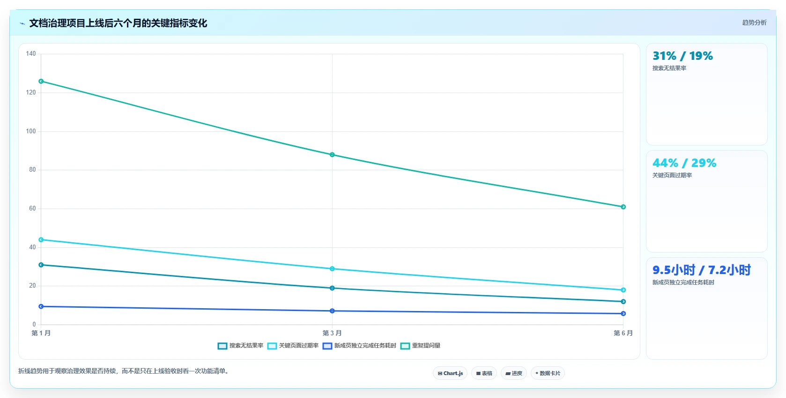Click the Chart.js tag

click(450, 373)
